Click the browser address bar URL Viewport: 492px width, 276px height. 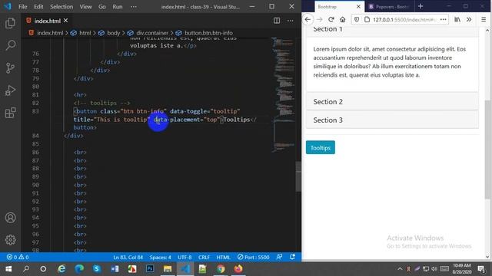404,20
